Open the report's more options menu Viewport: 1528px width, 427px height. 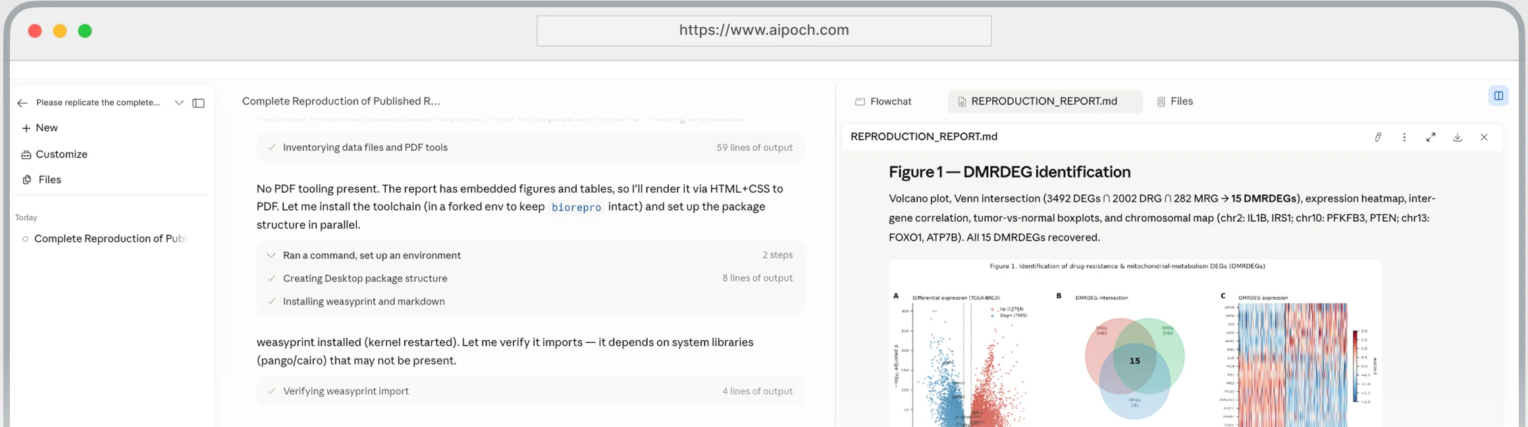[x=1404, y=138]
